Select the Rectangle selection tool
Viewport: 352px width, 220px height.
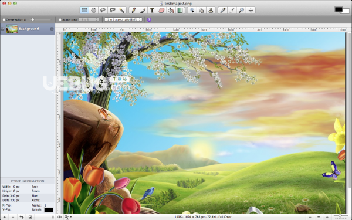pos(84,11)
